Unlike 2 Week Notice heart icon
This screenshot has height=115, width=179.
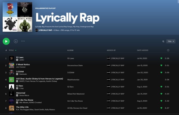[x=161, y=65]
